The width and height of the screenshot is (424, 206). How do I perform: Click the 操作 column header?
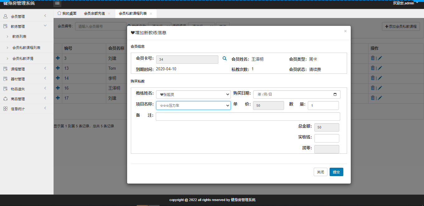[x=374, y=48]
